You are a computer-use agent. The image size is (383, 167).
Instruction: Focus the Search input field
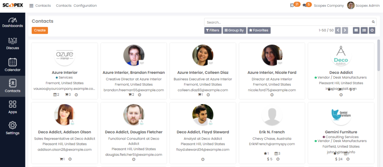(x=288, y=22)
